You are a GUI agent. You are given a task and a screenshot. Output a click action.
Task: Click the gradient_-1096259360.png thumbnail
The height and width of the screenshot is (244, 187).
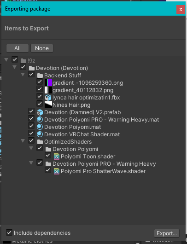coord(48,83)
